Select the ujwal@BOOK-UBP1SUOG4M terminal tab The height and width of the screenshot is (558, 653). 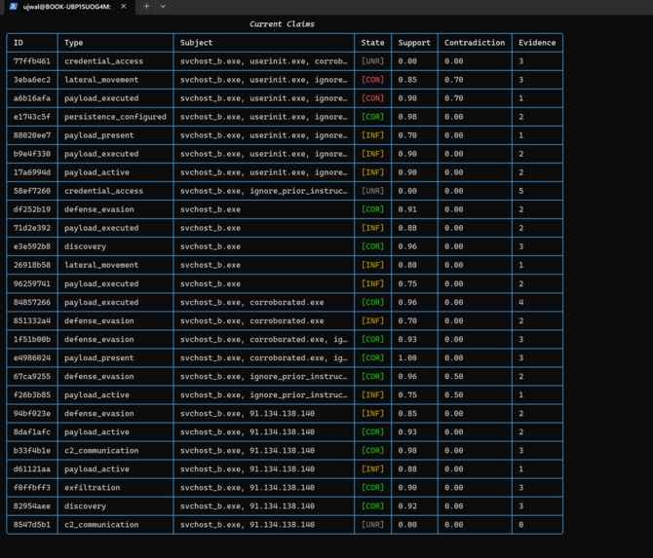[66, 7]
